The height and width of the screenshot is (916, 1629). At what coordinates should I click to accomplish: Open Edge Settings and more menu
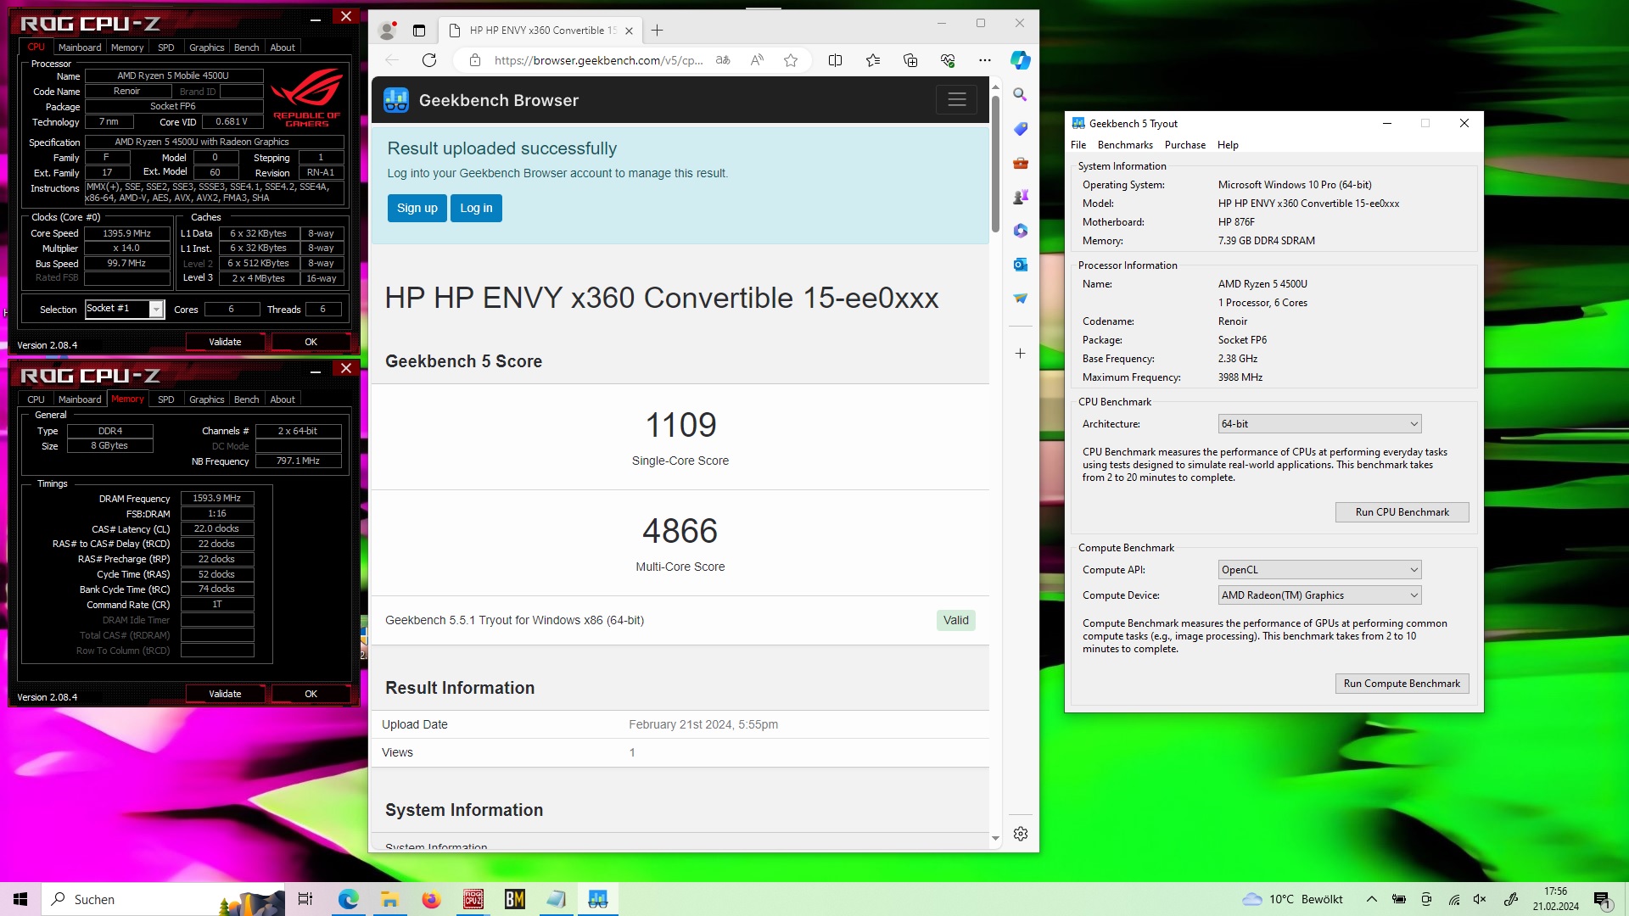[x=984, y=60]
